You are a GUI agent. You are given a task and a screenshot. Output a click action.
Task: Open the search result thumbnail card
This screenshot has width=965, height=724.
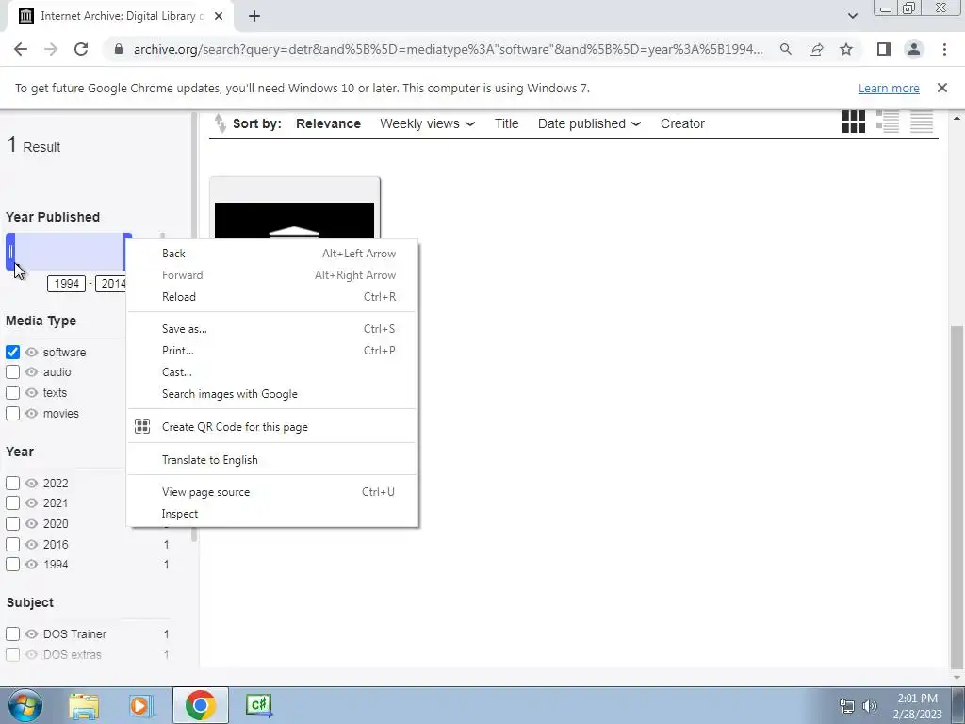click(x=294, y=209)
